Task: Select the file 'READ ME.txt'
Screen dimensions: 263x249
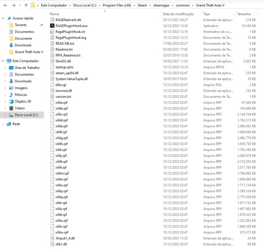Action: click(x=65, y=43)
